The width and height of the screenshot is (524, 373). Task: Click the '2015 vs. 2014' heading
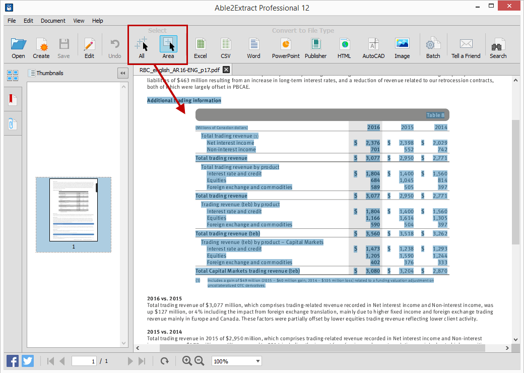pos(164,332)
